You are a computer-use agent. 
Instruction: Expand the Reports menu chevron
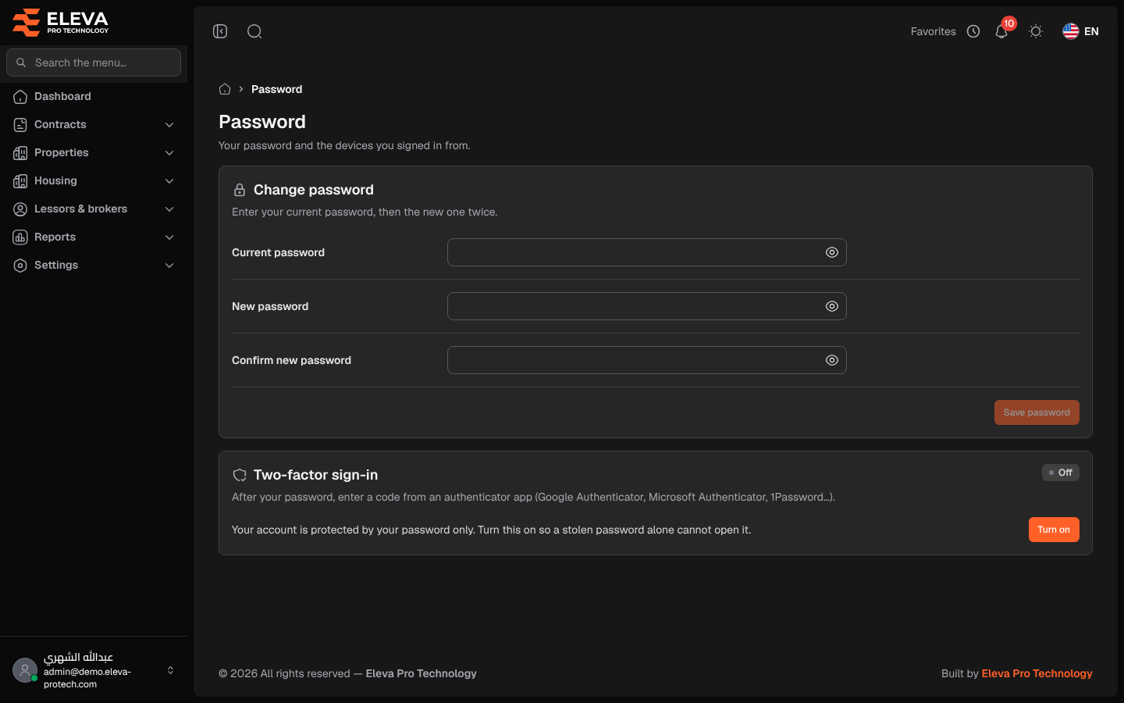pos(169,237)
